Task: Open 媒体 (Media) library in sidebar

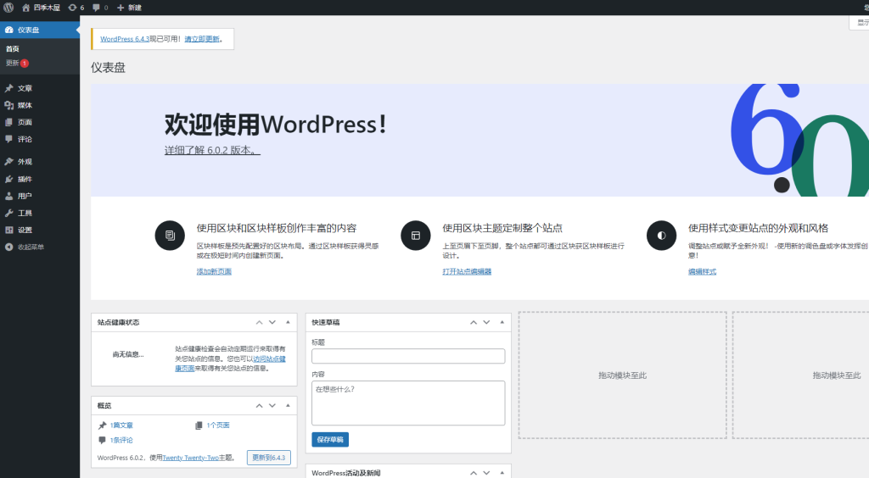Action: (x=25, y=105)
